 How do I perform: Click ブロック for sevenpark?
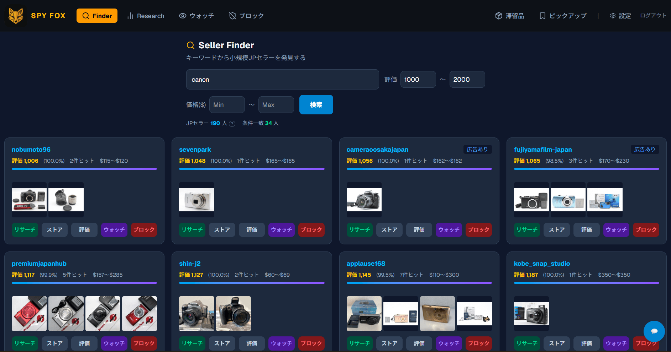311,230
